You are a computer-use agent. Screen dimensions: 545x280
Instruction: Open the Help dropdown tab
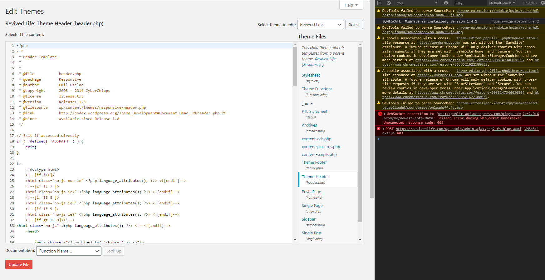351,5
